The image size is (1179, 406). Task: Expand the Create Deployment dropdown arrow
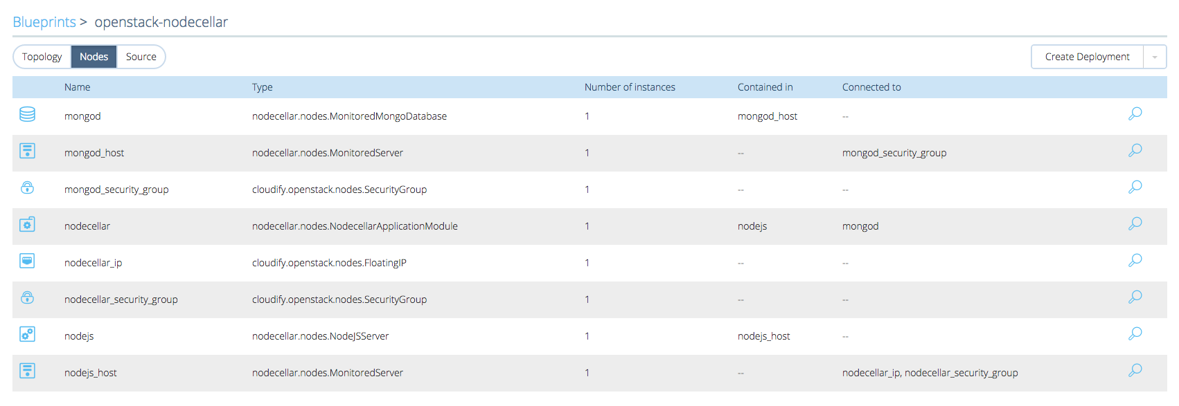coord(1155,57)
